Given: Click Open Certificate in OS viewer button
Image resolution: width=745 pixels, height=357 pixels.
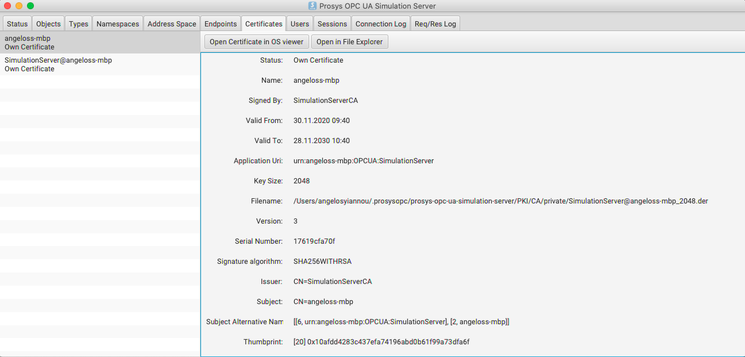Looking at the screenshot, I should (x=257, y=41).
